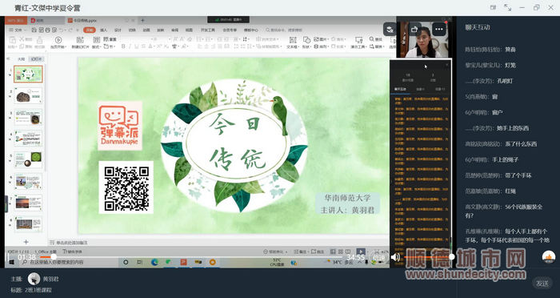The height and width of the screenshot is (298, 560).
Task: Select slide 1 thumbnail in the panel
Action: click(x=28, y=74)
